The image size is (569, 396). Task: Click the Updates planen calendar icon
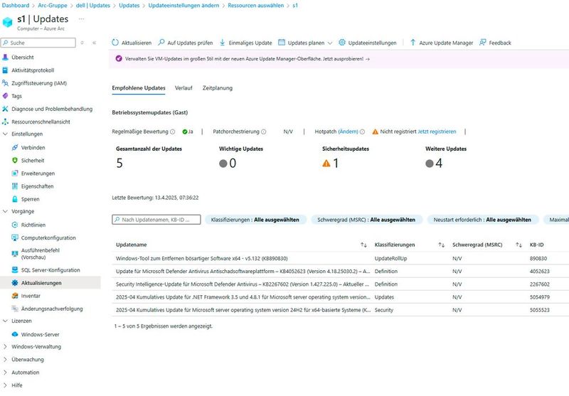(x=282, y=43)
